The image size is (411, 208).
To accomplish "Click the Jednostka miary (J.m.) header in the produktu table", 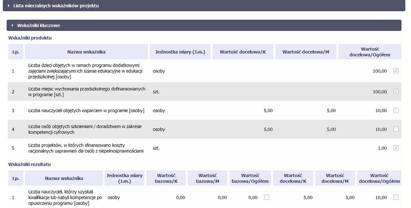I will click(x=180, y=52).
